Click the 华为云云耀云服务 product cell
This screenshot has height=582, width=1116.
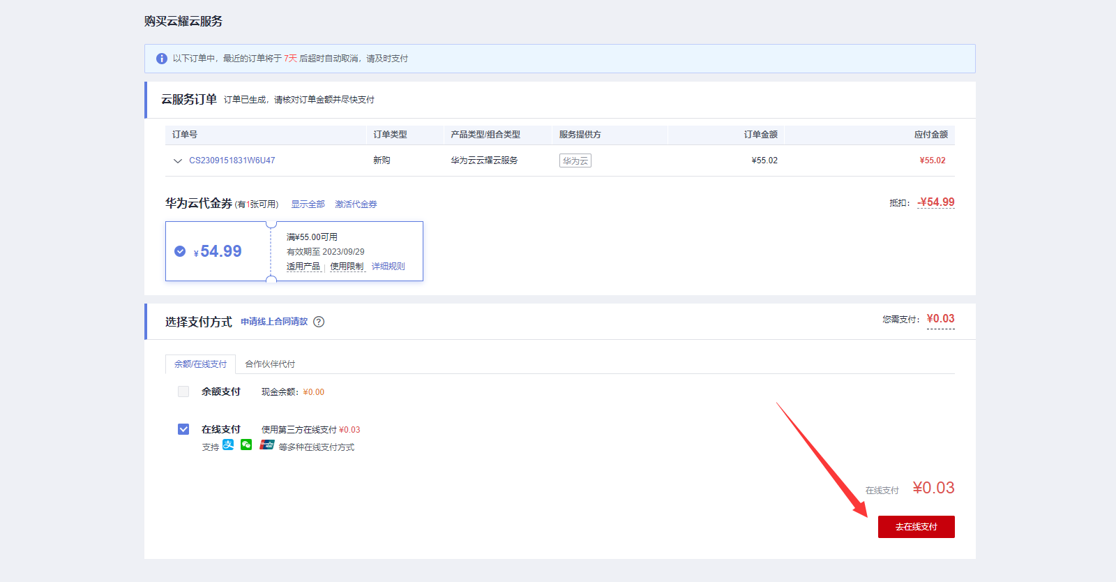pos(484,161)
